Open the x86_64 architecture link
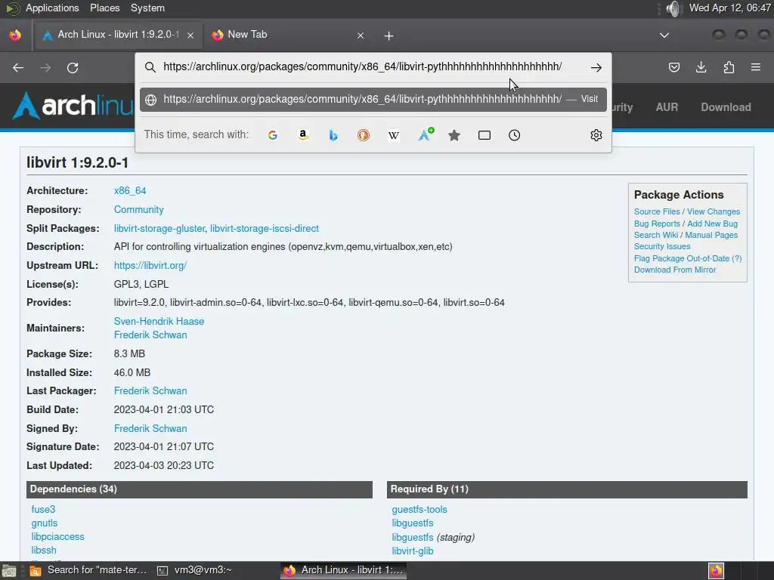 tap(130, 190)
